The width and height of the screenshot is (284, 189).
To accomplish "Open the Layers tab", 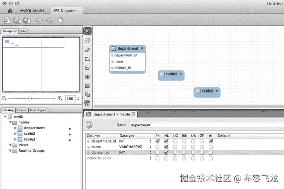I will point(22,110).
